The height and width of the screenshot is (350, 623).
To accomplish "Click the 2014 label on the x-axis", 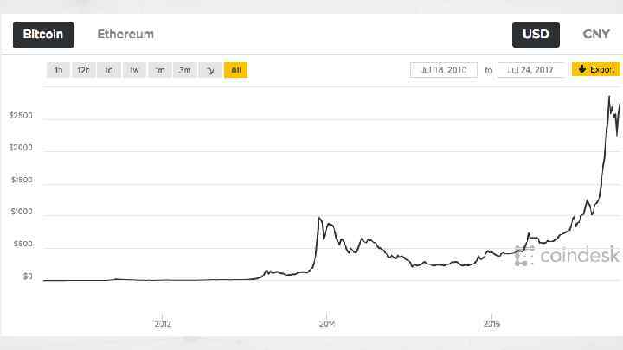I will pos(326,324).
